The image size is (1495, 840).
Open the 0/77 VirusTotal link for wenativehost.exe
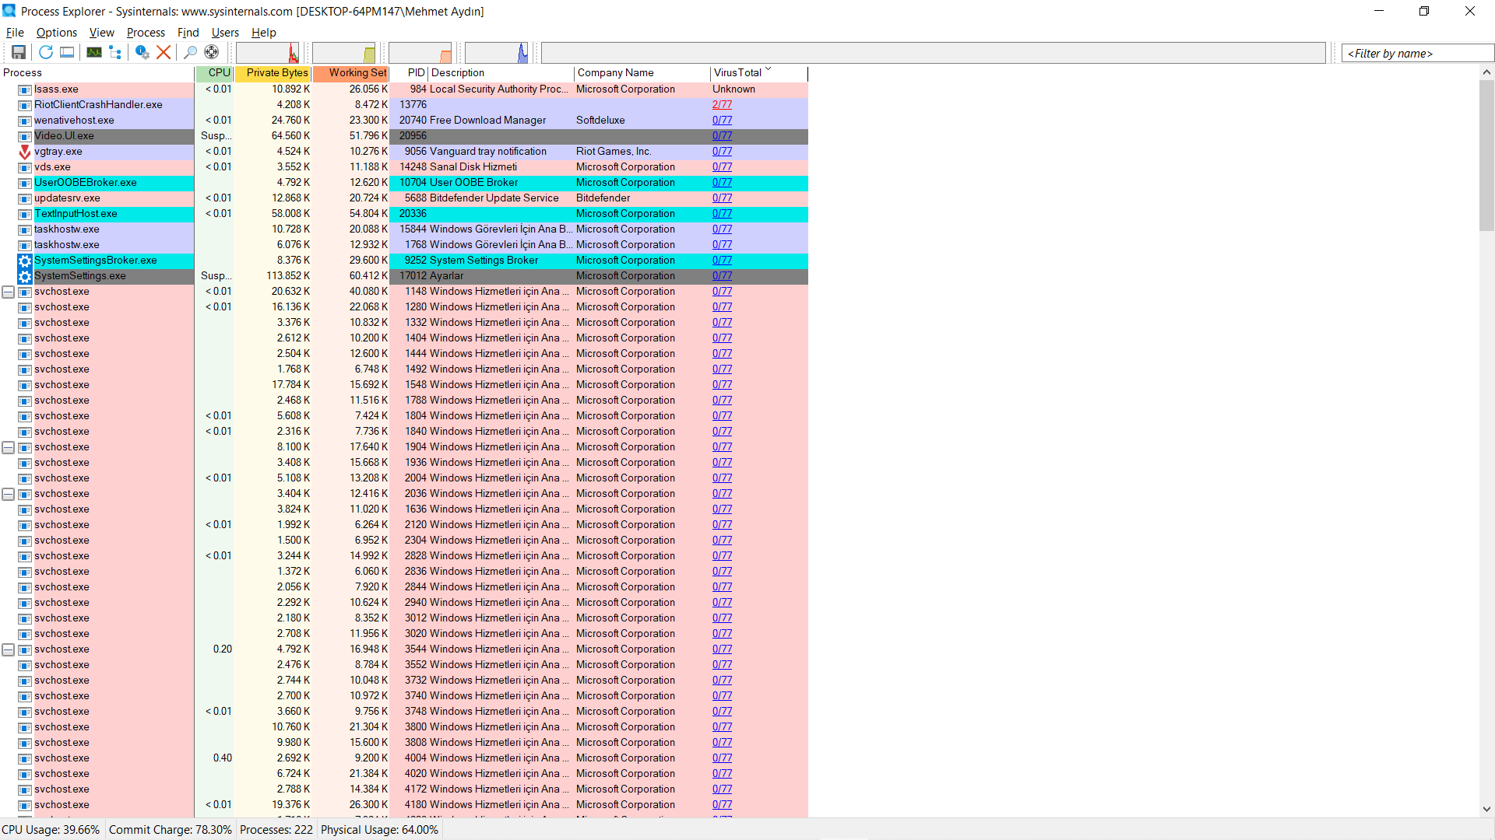722,121
